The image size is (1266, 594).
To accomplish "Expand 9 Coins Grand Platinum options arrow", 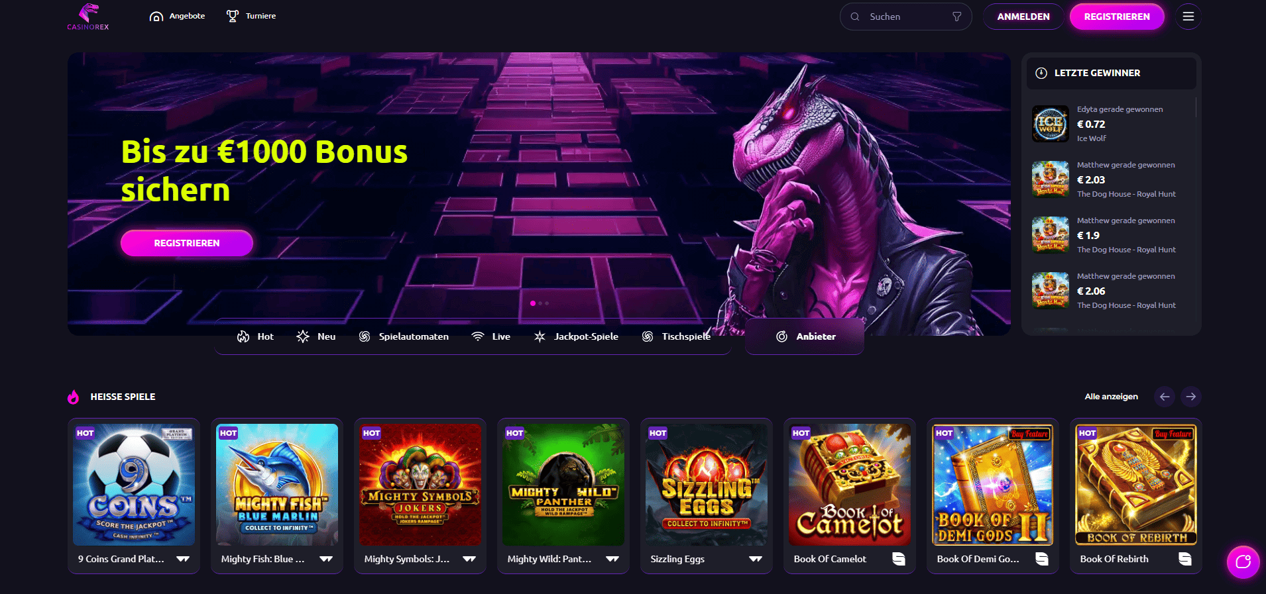I will coord(183,559).
